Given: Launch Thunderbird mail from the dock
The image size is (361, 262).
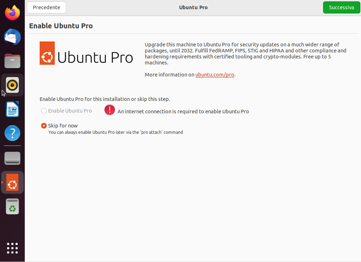Looking at the screenshot, I should (12, 37).
